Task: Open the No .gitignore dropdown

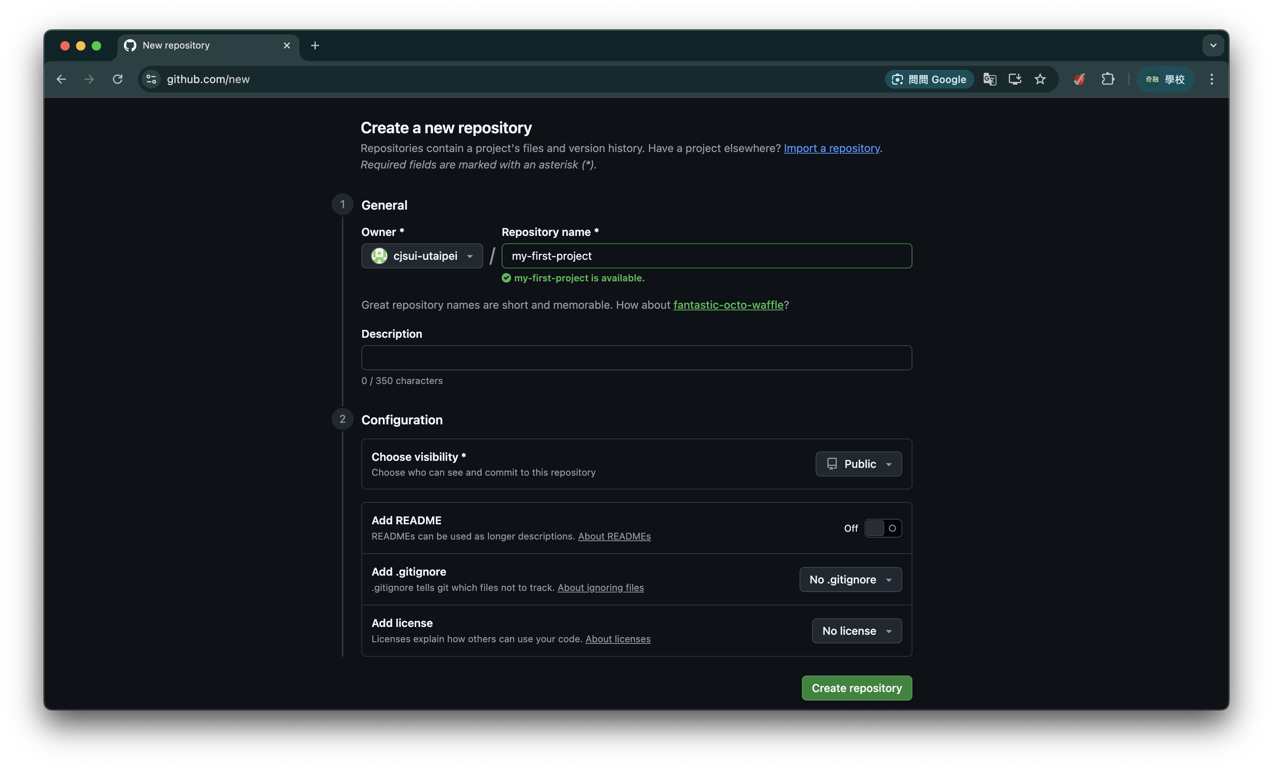Action: click(x=850, y=580)
